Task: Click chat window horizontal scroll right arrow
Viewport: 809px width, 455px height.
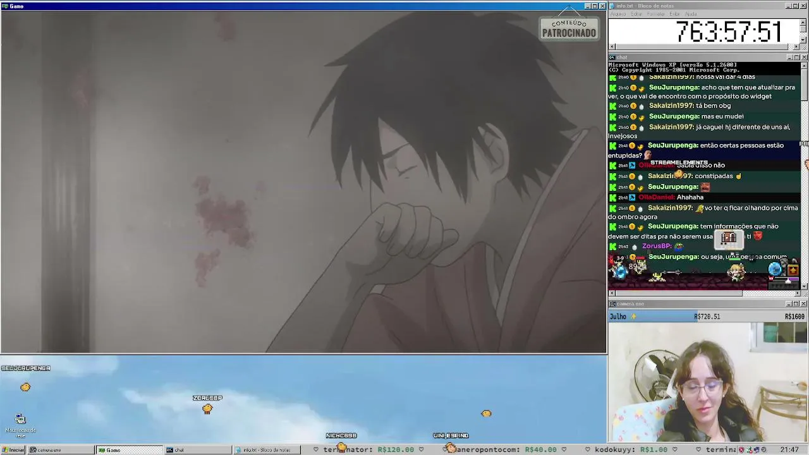Action: (797, 293)
